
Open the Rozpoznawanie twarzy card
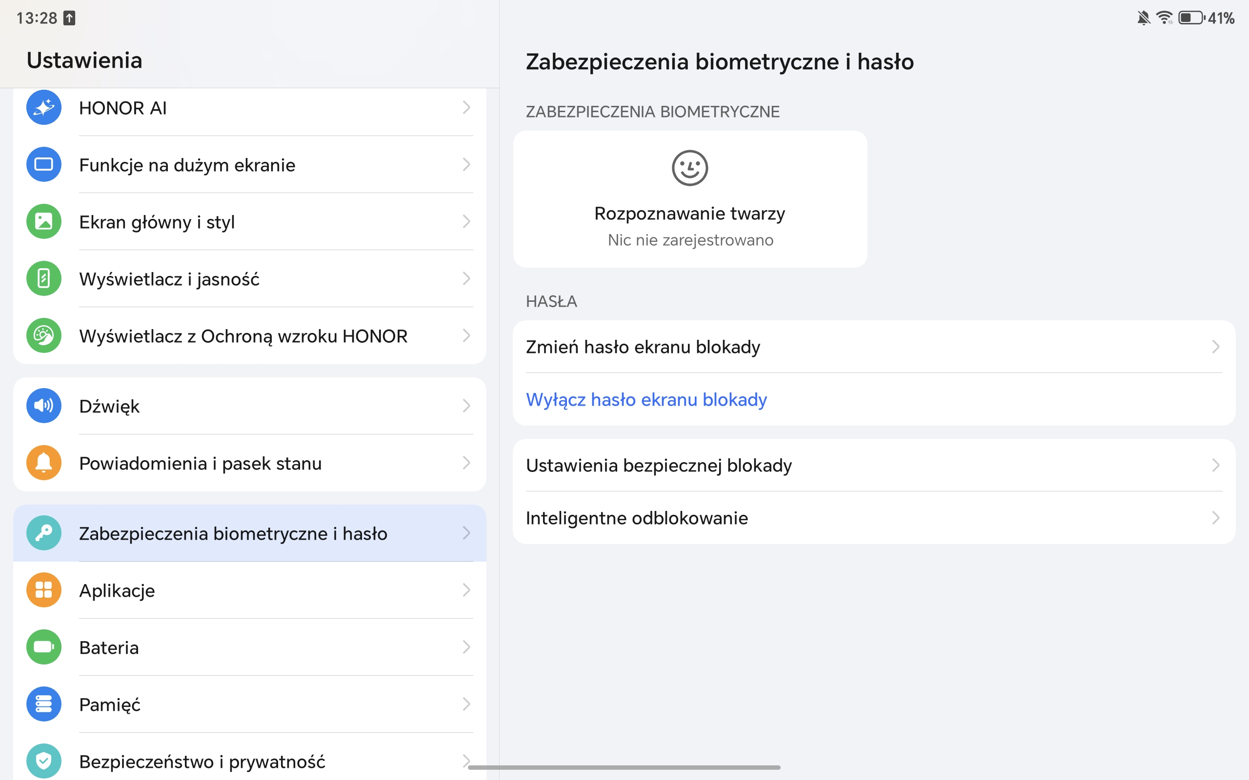point(689,214)
